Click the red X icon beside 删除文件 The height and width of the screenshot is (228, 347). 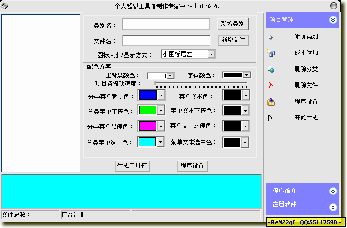(x=270, y=85)
